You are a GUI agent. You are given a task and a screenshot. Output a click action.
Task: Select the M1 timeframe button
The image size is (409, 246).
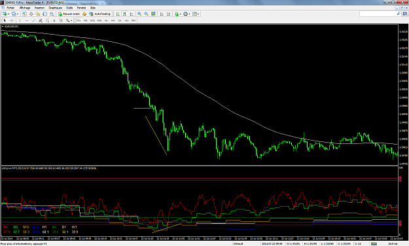pyautogui.click(x=79, y=20)
